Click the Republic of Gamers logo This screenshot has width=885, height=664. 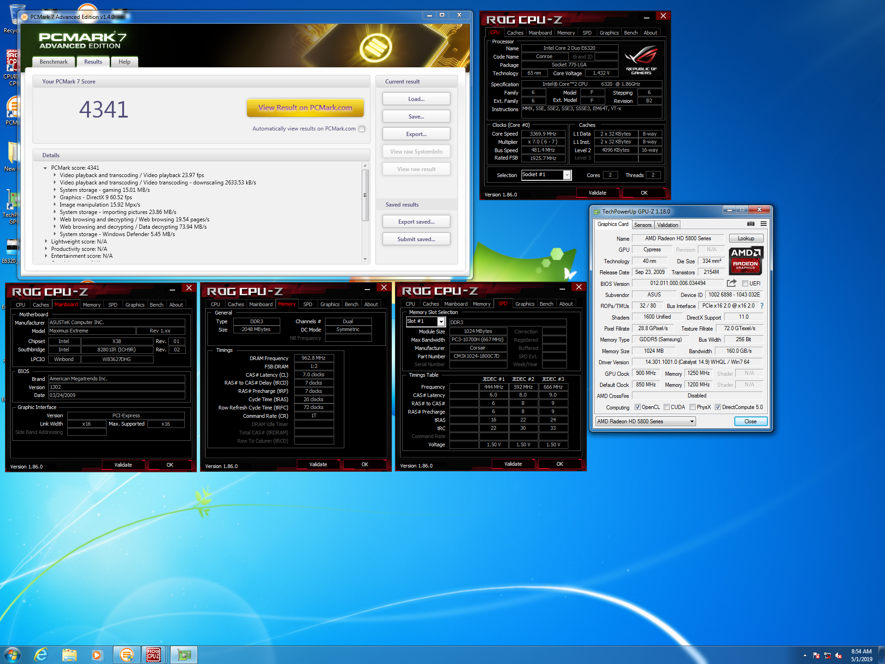641,60
